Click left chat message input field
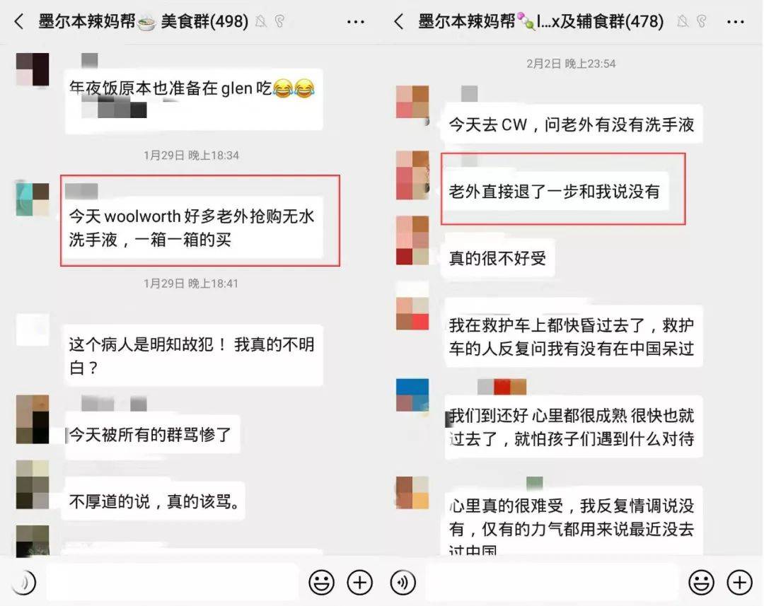Image resolution: width=764 pixels, height=606 pixels. point(173,582)
